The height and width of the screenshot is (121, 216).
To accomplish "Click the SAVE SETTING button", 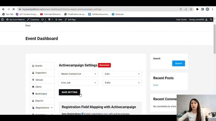I will coord(70,92).
